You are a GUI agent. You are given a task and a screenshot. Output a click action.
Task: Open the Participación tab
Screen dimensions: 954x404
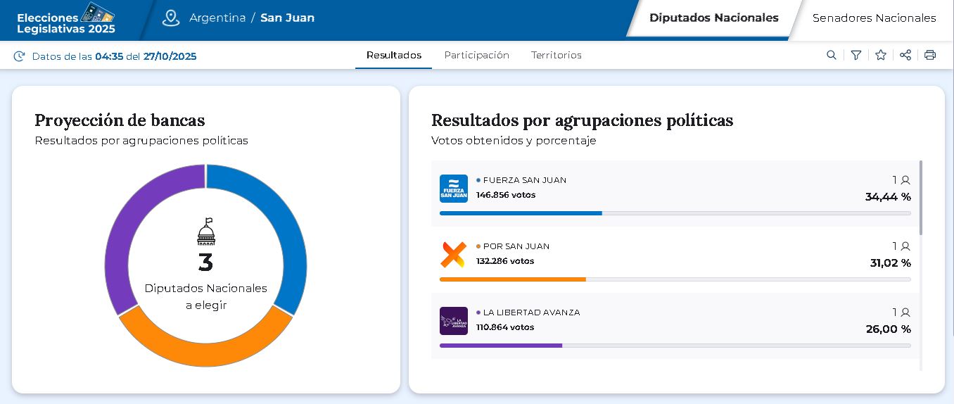[x=476, y=55]
